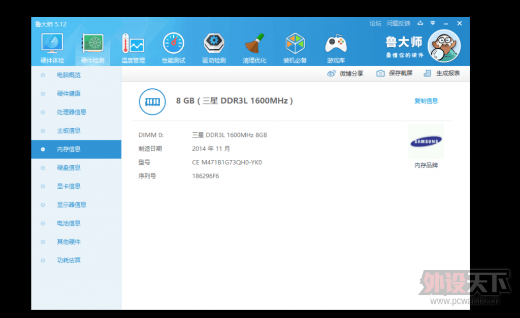
Task: Click manufacture date 2014 年 11 月
Action: pyautogui.click(x=211, y=149)
